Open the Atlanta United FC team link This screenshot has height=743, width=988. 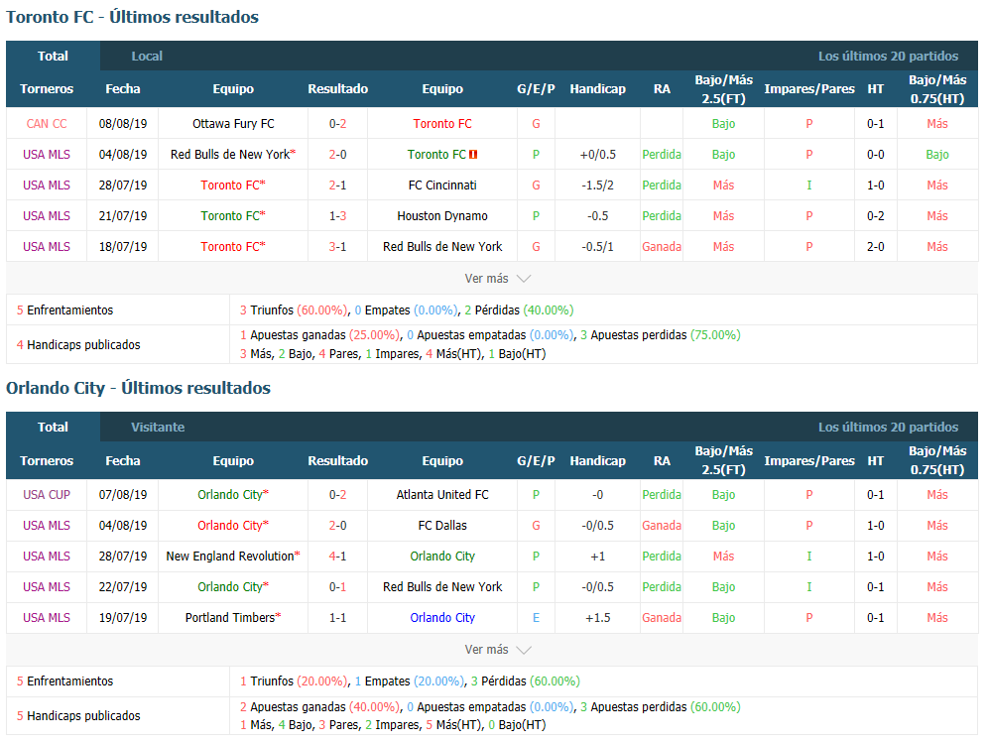pyautogui.click(x=442, y=495)
